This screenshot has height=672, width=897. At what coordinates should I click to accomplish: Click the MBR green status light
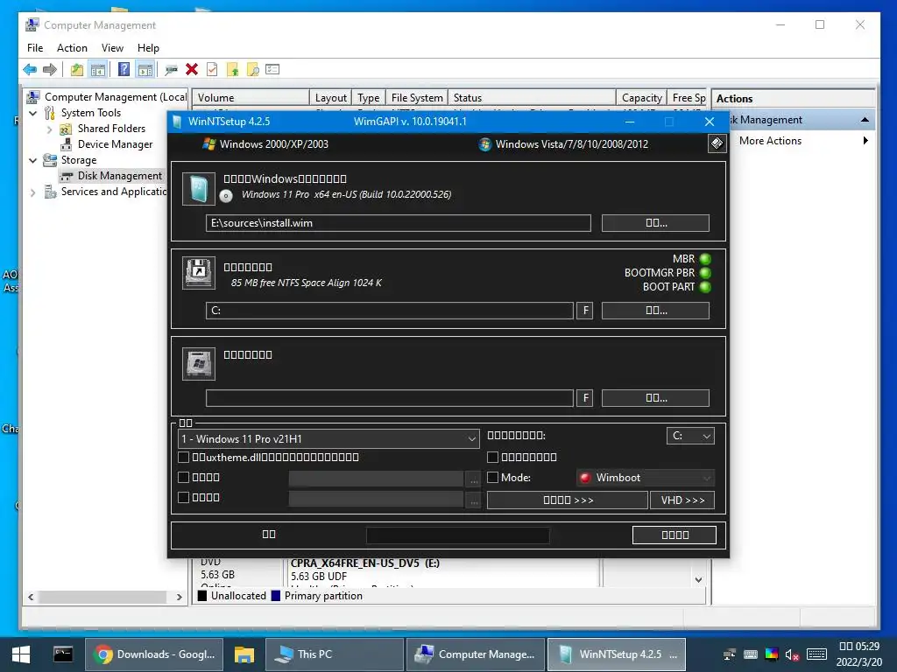pyautogui.click(x=705, y=259)
